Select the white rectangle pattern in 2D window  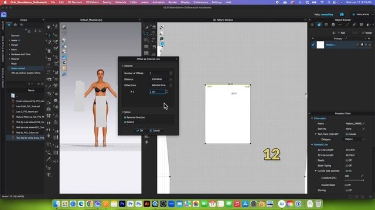pyautogui.click(x=228, y=114)
